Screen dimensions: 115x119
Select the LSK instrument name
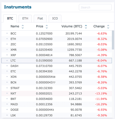click(x=13, y=115)
